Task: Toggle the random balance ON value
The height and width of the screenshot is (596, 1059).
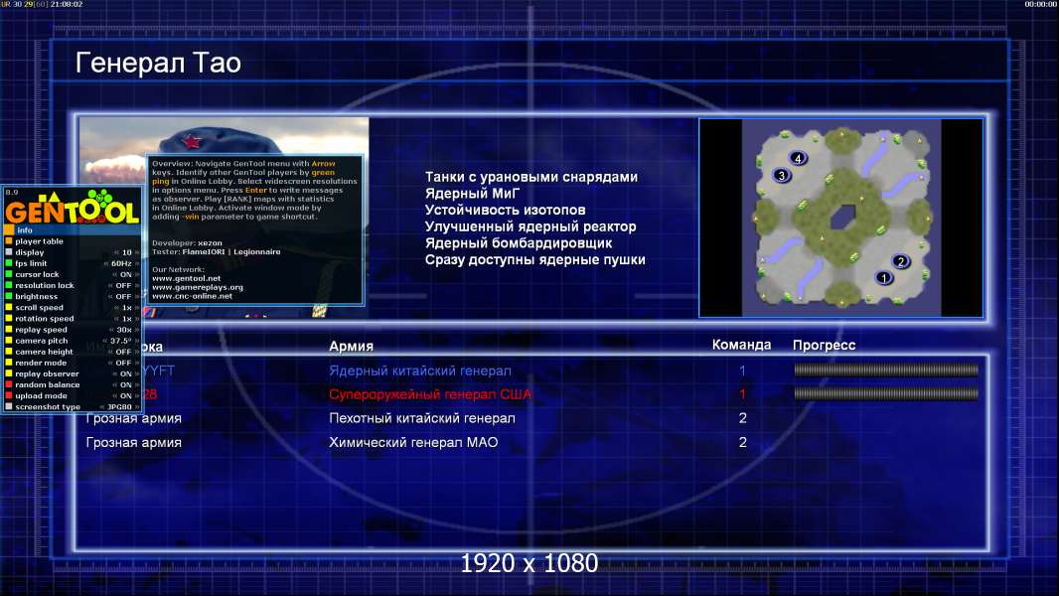Action: tap(125, 384)
